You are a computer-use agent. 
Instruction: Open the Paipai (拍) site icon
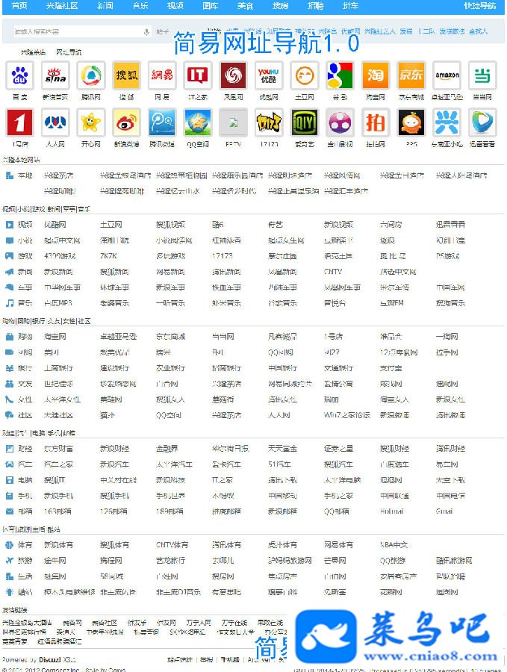coord(376,122)
